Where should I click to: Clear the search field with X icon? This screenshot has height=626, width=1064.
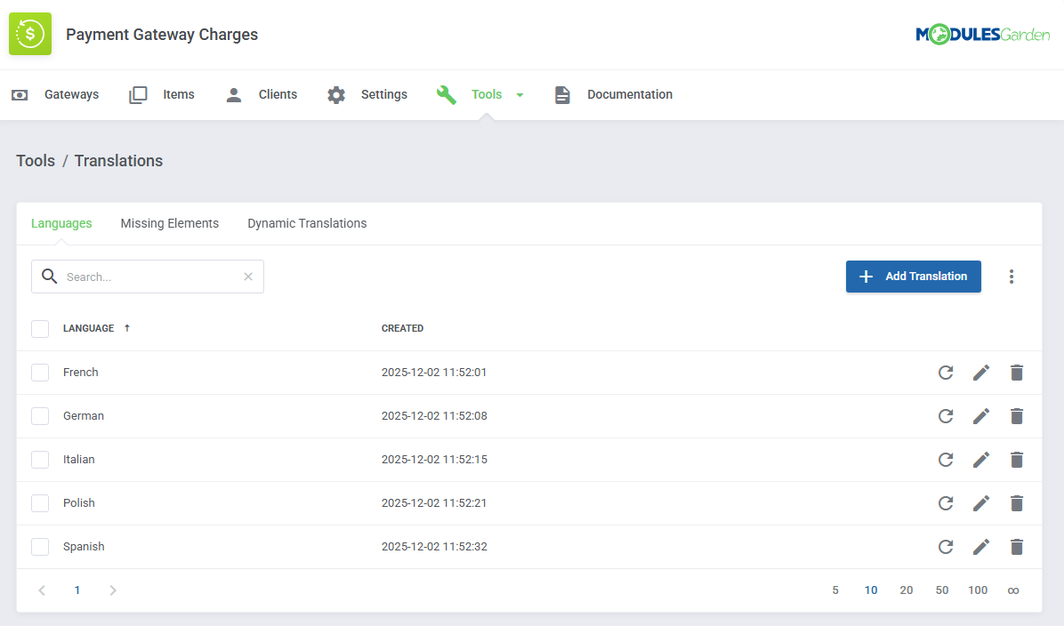(248, 277)
